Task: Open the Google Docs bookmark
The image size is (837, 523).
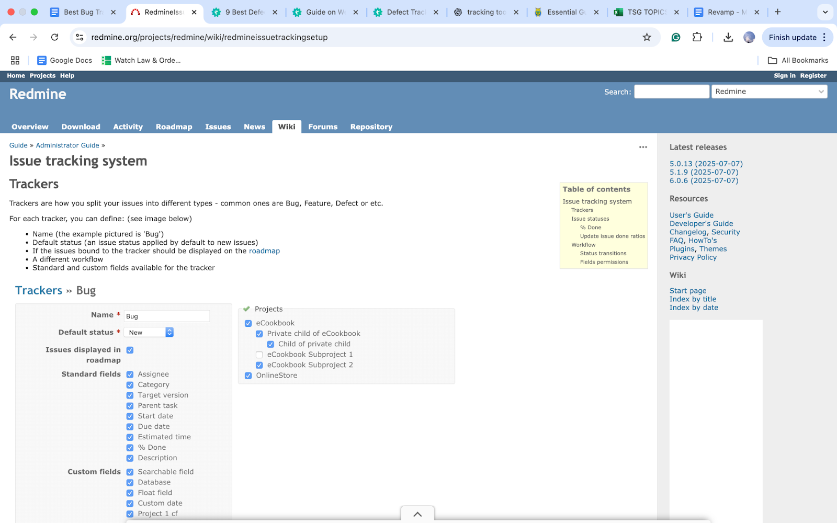Action: point(64,60)
